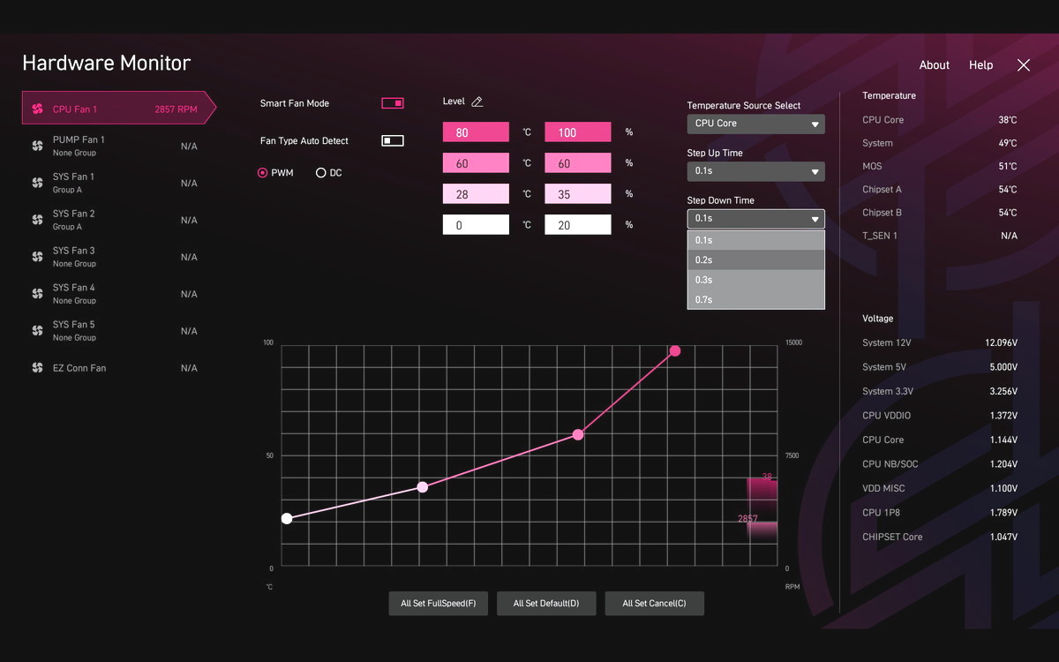
Task: Open the Help menu
Action: click(980, 65)
